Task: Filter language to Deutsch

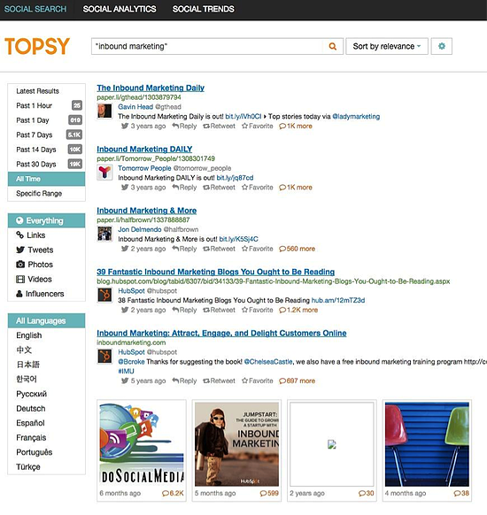Action: tap(31, 409)
